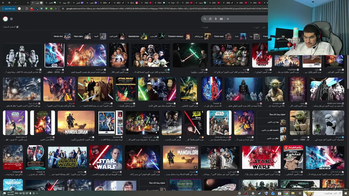Open the Solo movie poster thumbnail
349x196 pixels.
click(244, 123)
